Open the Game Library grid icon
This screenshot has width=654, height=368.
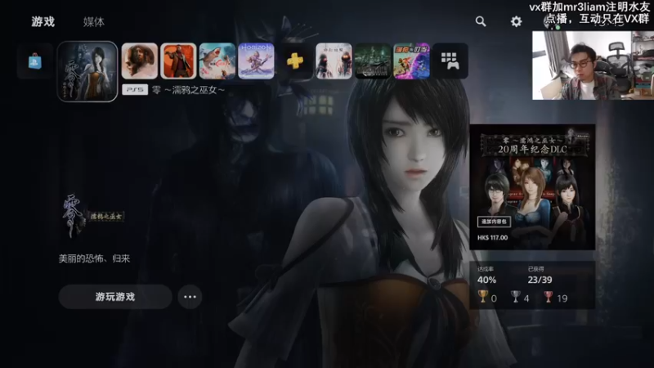pyautogui.click(x=450, y=61)
